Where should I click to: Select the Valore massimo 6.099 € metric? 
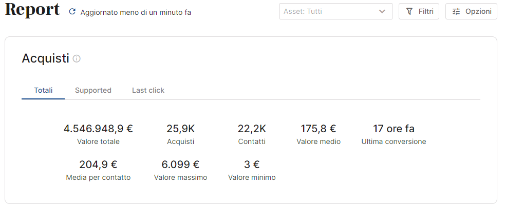coord(180,170)
